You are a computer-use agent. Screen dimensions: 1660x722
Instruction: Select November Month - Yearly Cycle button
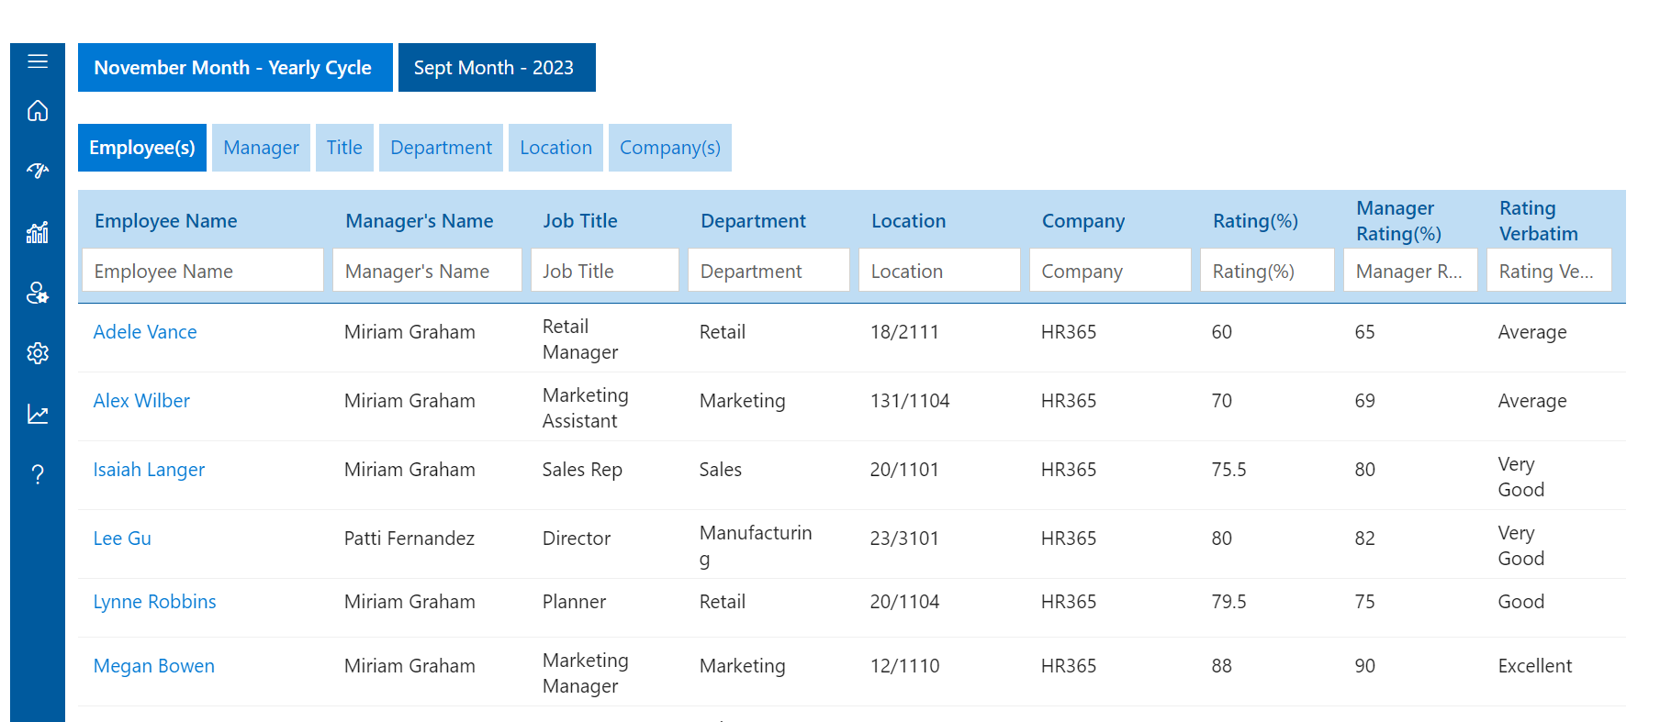235,68
